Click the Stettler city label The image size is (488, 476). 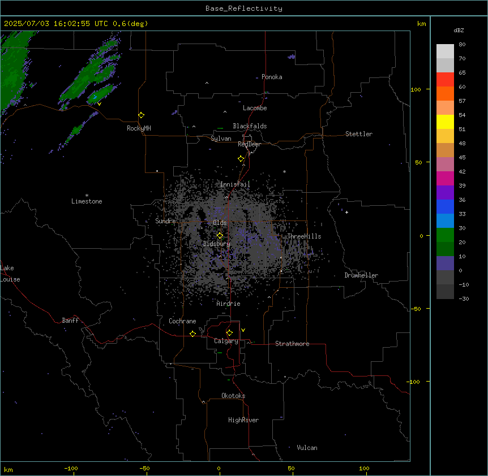click(359, 134)
